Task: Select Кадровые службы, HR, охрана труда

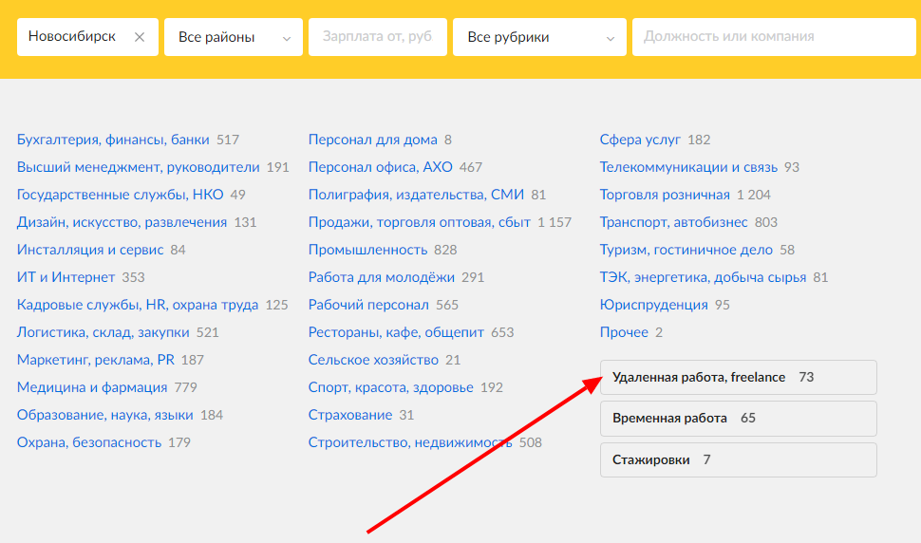Action: (x=138, y=306)
